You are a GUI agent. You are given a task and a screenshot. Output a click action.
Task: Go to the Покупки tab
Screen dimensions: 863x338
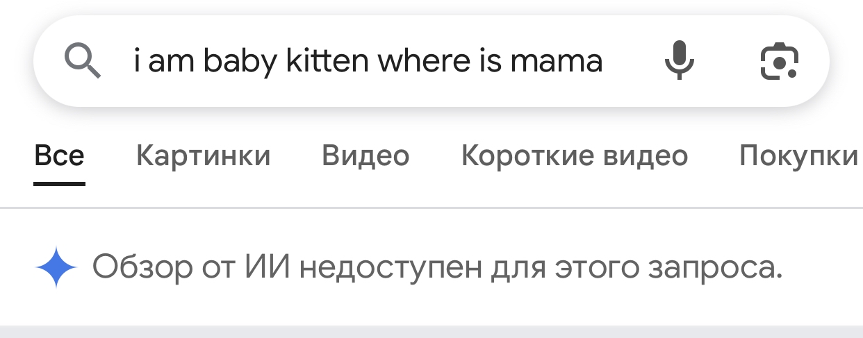tap(799, 155)
